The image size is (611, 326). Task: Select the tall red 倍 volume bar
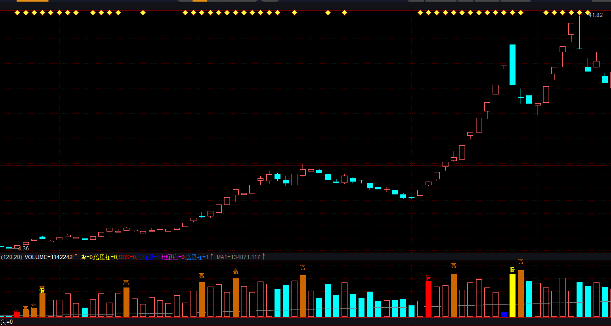pos(428,299)
